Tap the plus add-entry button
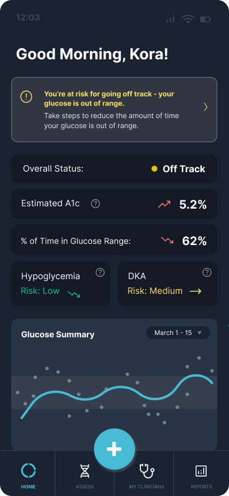229x496 pixels. pyautogui.click(x=114, y=449)
